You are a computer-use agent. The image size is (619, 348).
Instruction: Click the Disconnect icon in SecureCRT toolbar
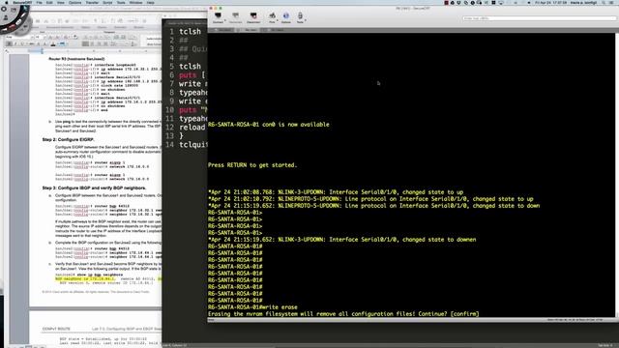click(x=253, y=17)
